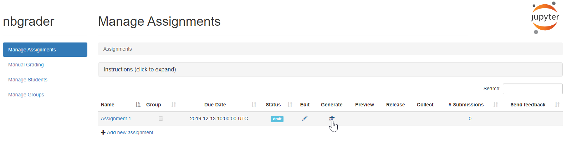Sort by # Submissions arrows icon

pyautogui.click(x=496, y=105)
